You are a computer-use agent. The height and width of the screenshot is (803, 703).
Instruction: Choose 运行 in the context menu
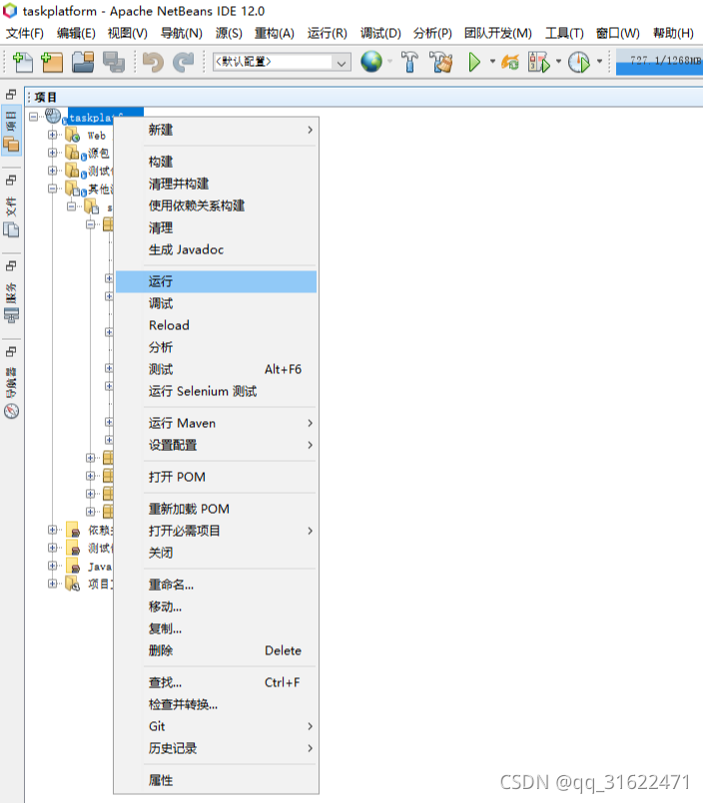coord(216,281)
